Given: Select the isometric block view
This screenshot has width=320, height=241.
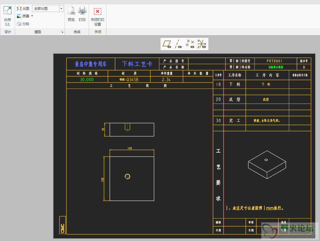Looking at the screenshot, I should point(267,165).
